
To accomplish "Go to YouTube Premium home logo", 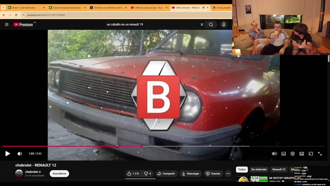I will click(23, 25).
